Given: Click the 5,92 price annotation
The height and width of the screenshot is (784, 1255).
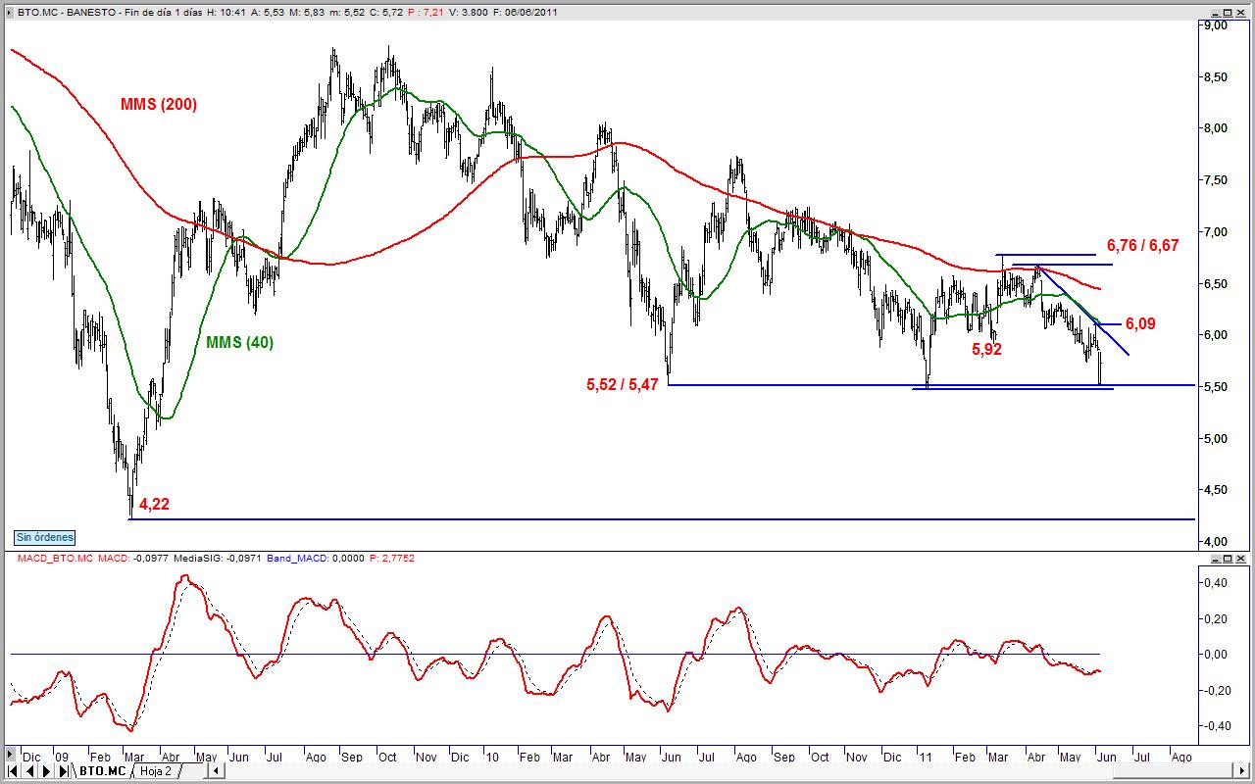Looking at the screenshot, I should pos(986,348).
